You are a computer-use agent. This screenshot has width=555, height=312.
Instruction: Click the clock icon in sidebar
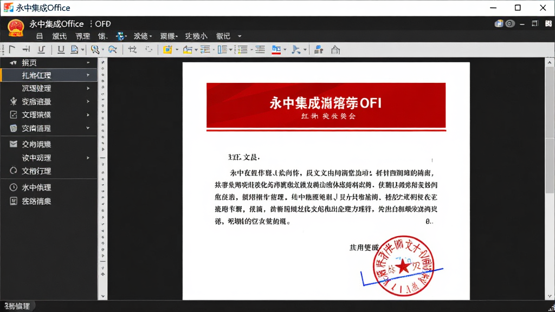[14, 187]
